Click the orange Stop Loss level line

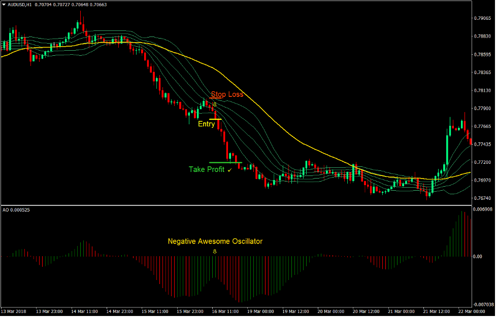(215, 97)
